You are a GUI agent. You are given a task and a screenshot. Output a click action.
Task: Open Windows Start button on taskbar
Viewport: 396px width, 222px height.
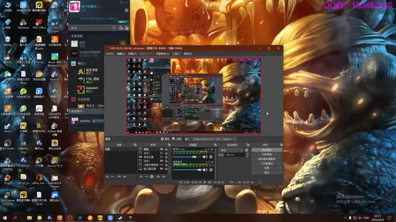[x=4, y=218]
